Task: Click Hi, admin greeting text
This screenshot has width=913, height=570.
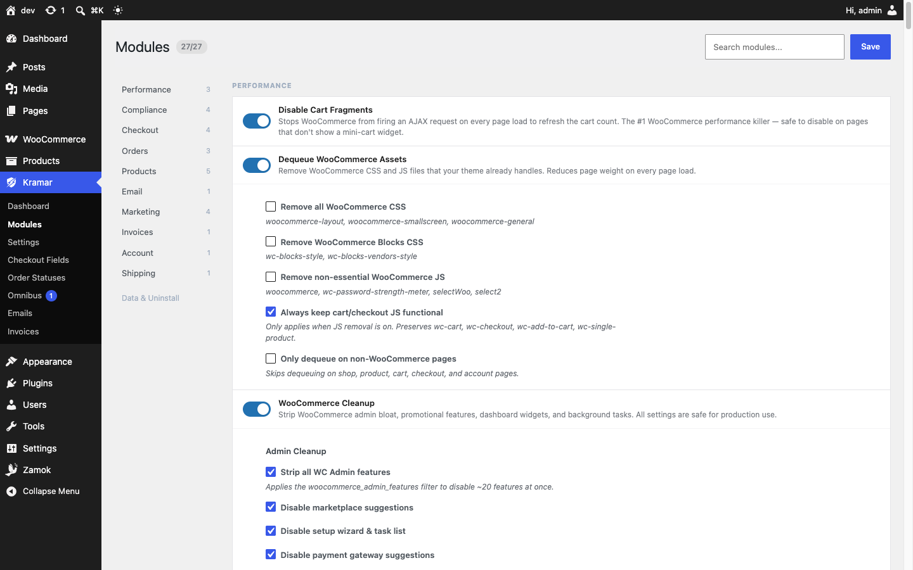Action: (864, 10)
